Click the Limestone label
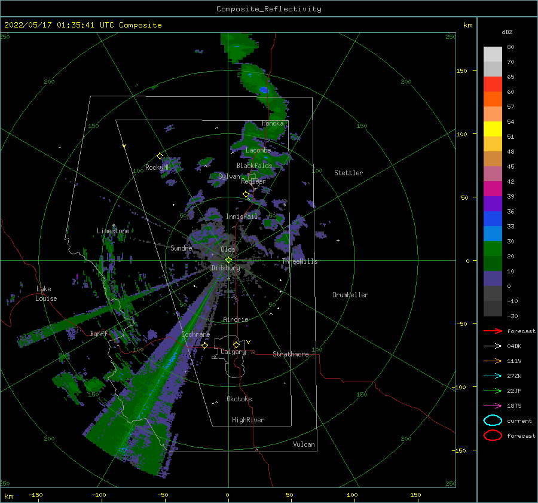The image size is (538, 503). click(113, 231)
